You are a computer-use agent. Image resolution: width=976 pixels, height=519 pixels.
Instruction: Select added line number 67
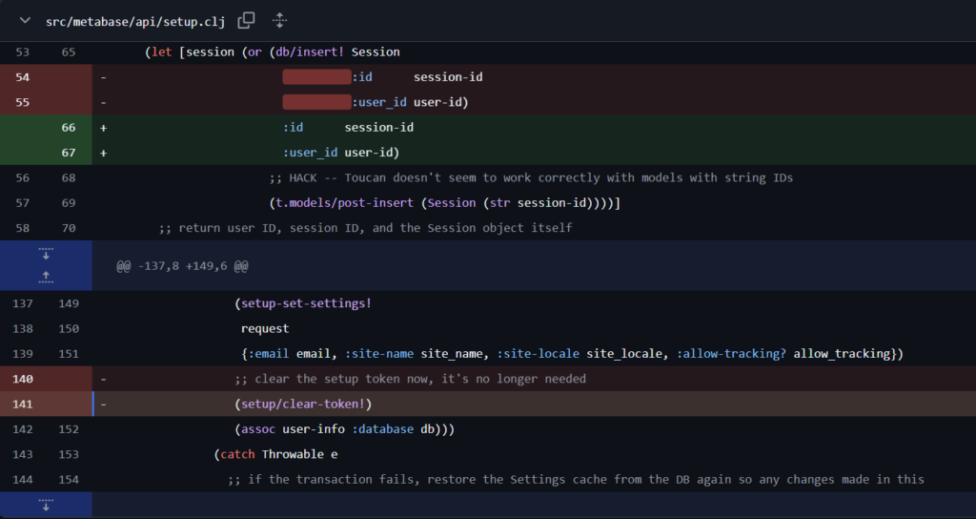(x=69, y=152)
